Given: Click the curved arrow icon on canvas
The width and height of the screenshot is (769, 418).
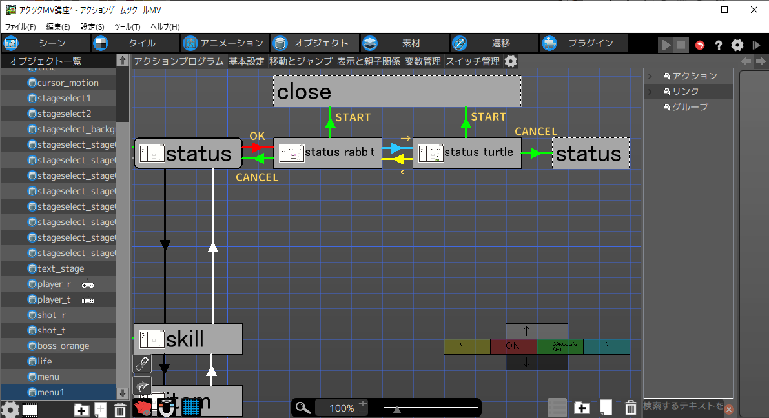Looking at the screenshot, I should (142, 386).
